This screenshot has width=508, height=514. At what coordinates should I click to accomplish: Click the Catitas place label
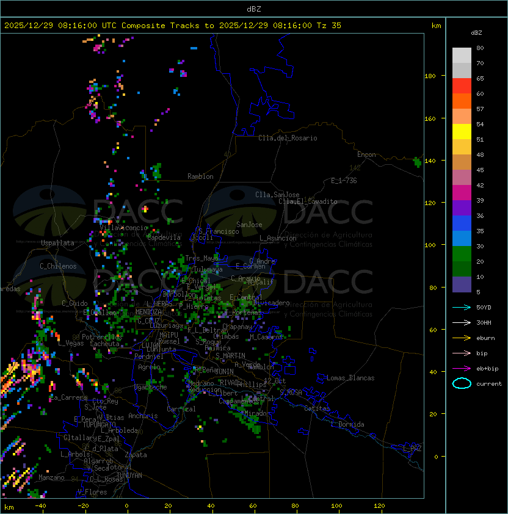click(x=317, y=409)
